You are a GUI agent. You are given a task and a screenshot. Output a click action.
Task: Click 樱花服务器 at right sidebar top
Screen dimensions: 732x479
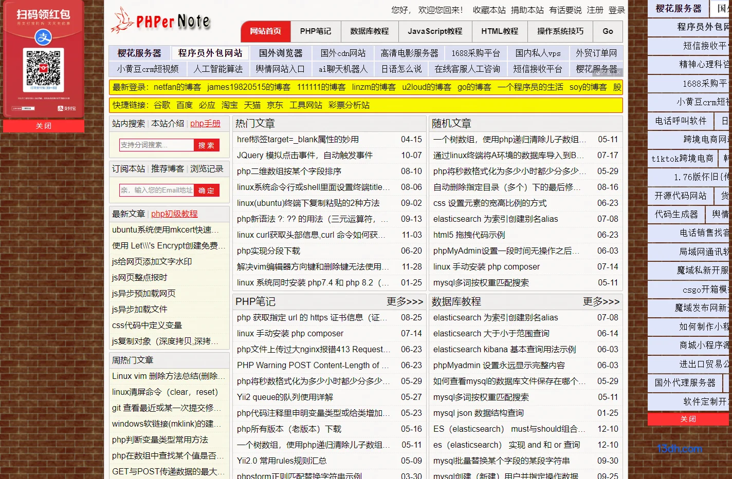click(679, 9)
